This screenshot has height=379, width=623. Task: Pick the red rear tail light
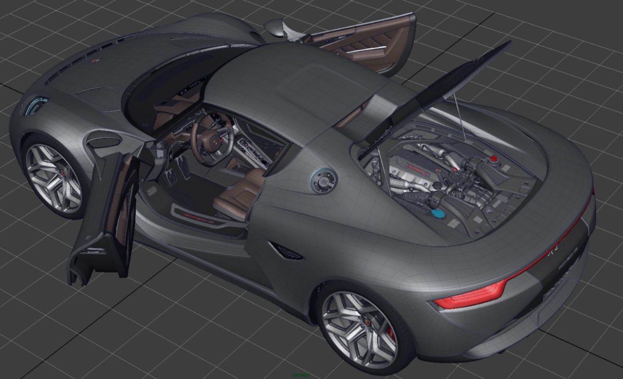pos(470,296)
